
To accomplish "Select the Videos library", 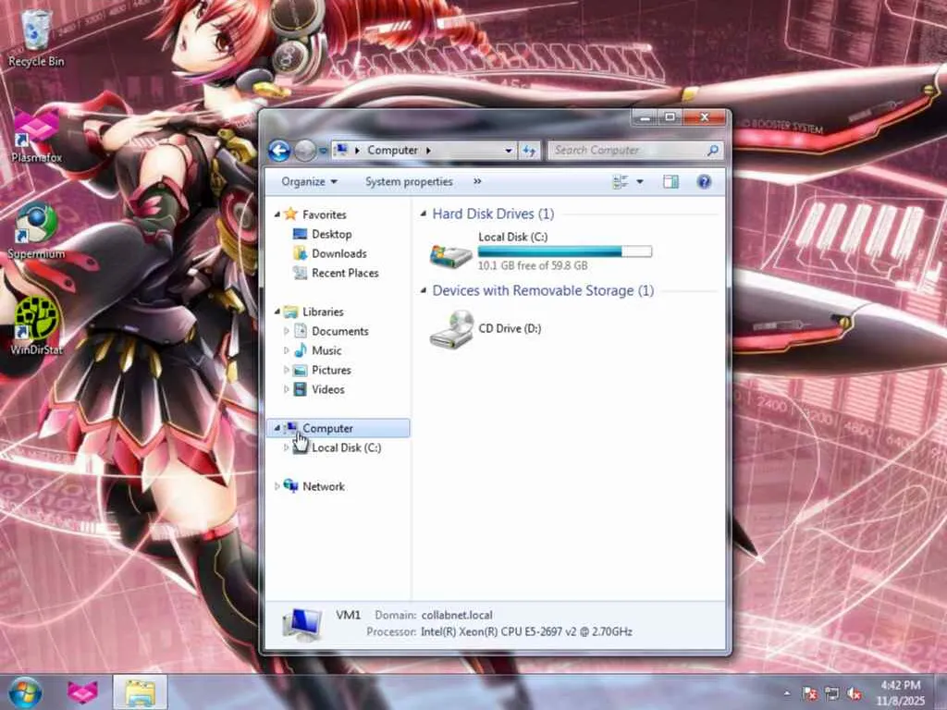I will click(328, 389).
